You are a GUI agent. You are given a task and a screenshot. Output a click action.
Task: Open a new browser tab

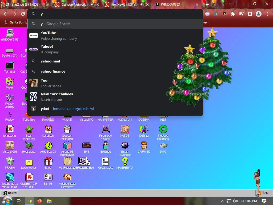coord(207,5)
